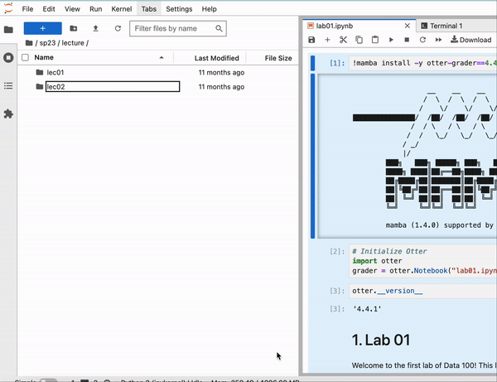Click the blue New Launcher plus button

(x=43, y=28)
